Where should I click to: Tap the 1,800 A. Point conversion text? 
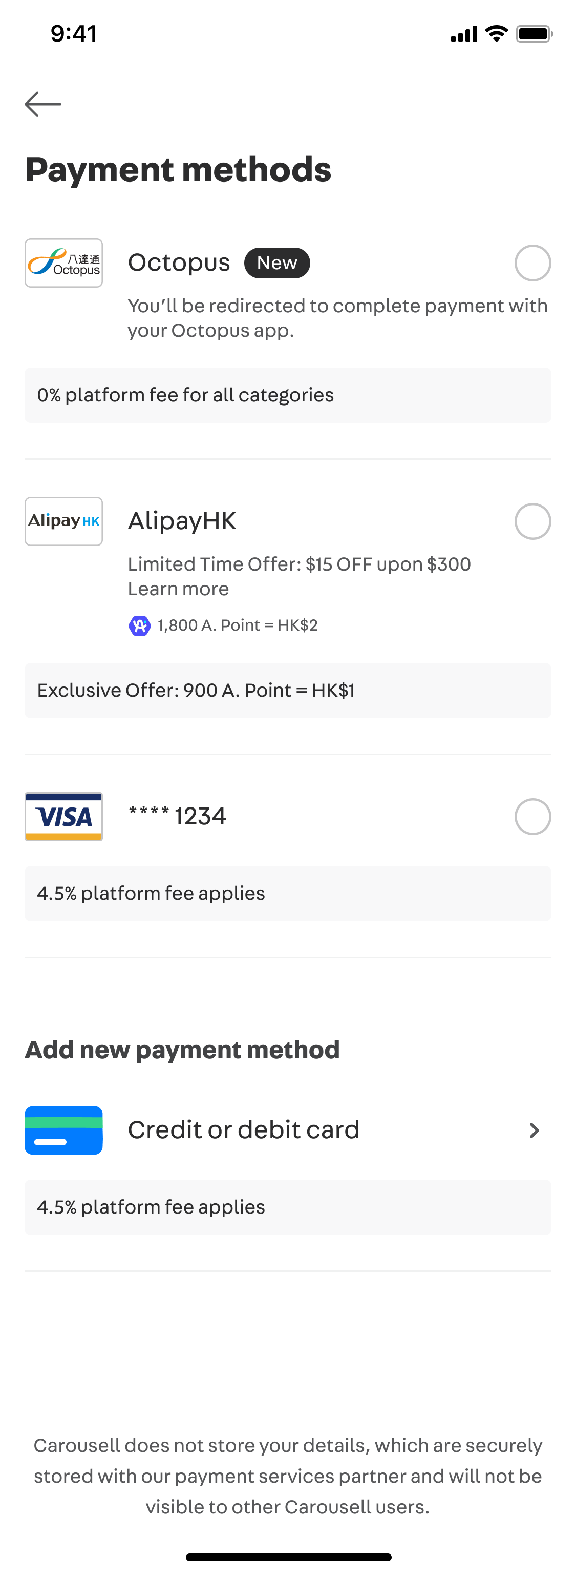238,625
